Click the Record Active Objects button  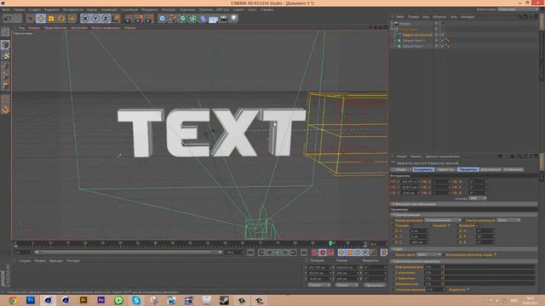click(x=314, y=252)
